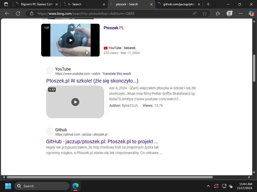257x192 pixels.
Task: Click the horizontal scroll right arrow
Action: tap(249, 177)
